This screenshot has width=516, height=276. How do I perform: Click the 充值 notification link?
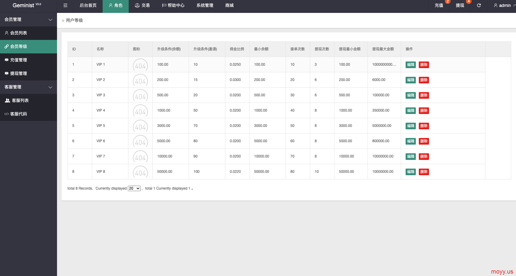(439, 5)
